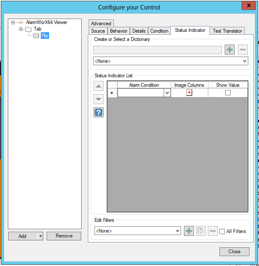Viewport: 259px width, 266px height.
Task: Select the Flip item in tree
Action: [45, 36]
